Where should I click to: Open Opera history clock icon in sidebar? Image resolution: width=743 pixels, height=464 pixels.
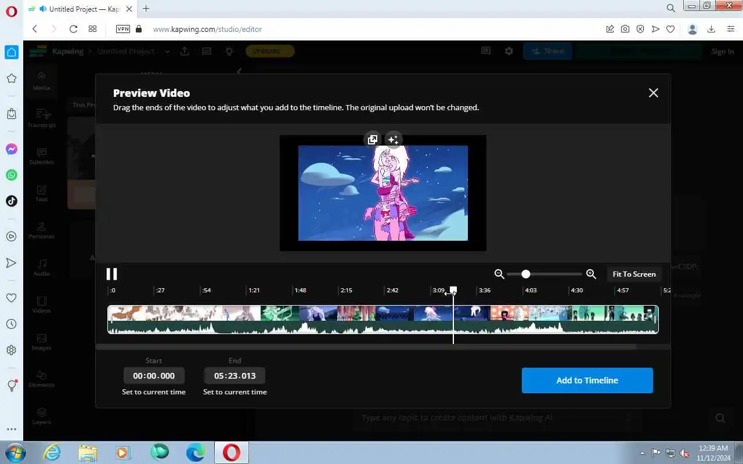click(x=11, y=324)
